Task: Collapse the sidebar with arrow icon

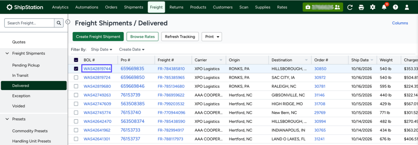Action: (68, 22)
